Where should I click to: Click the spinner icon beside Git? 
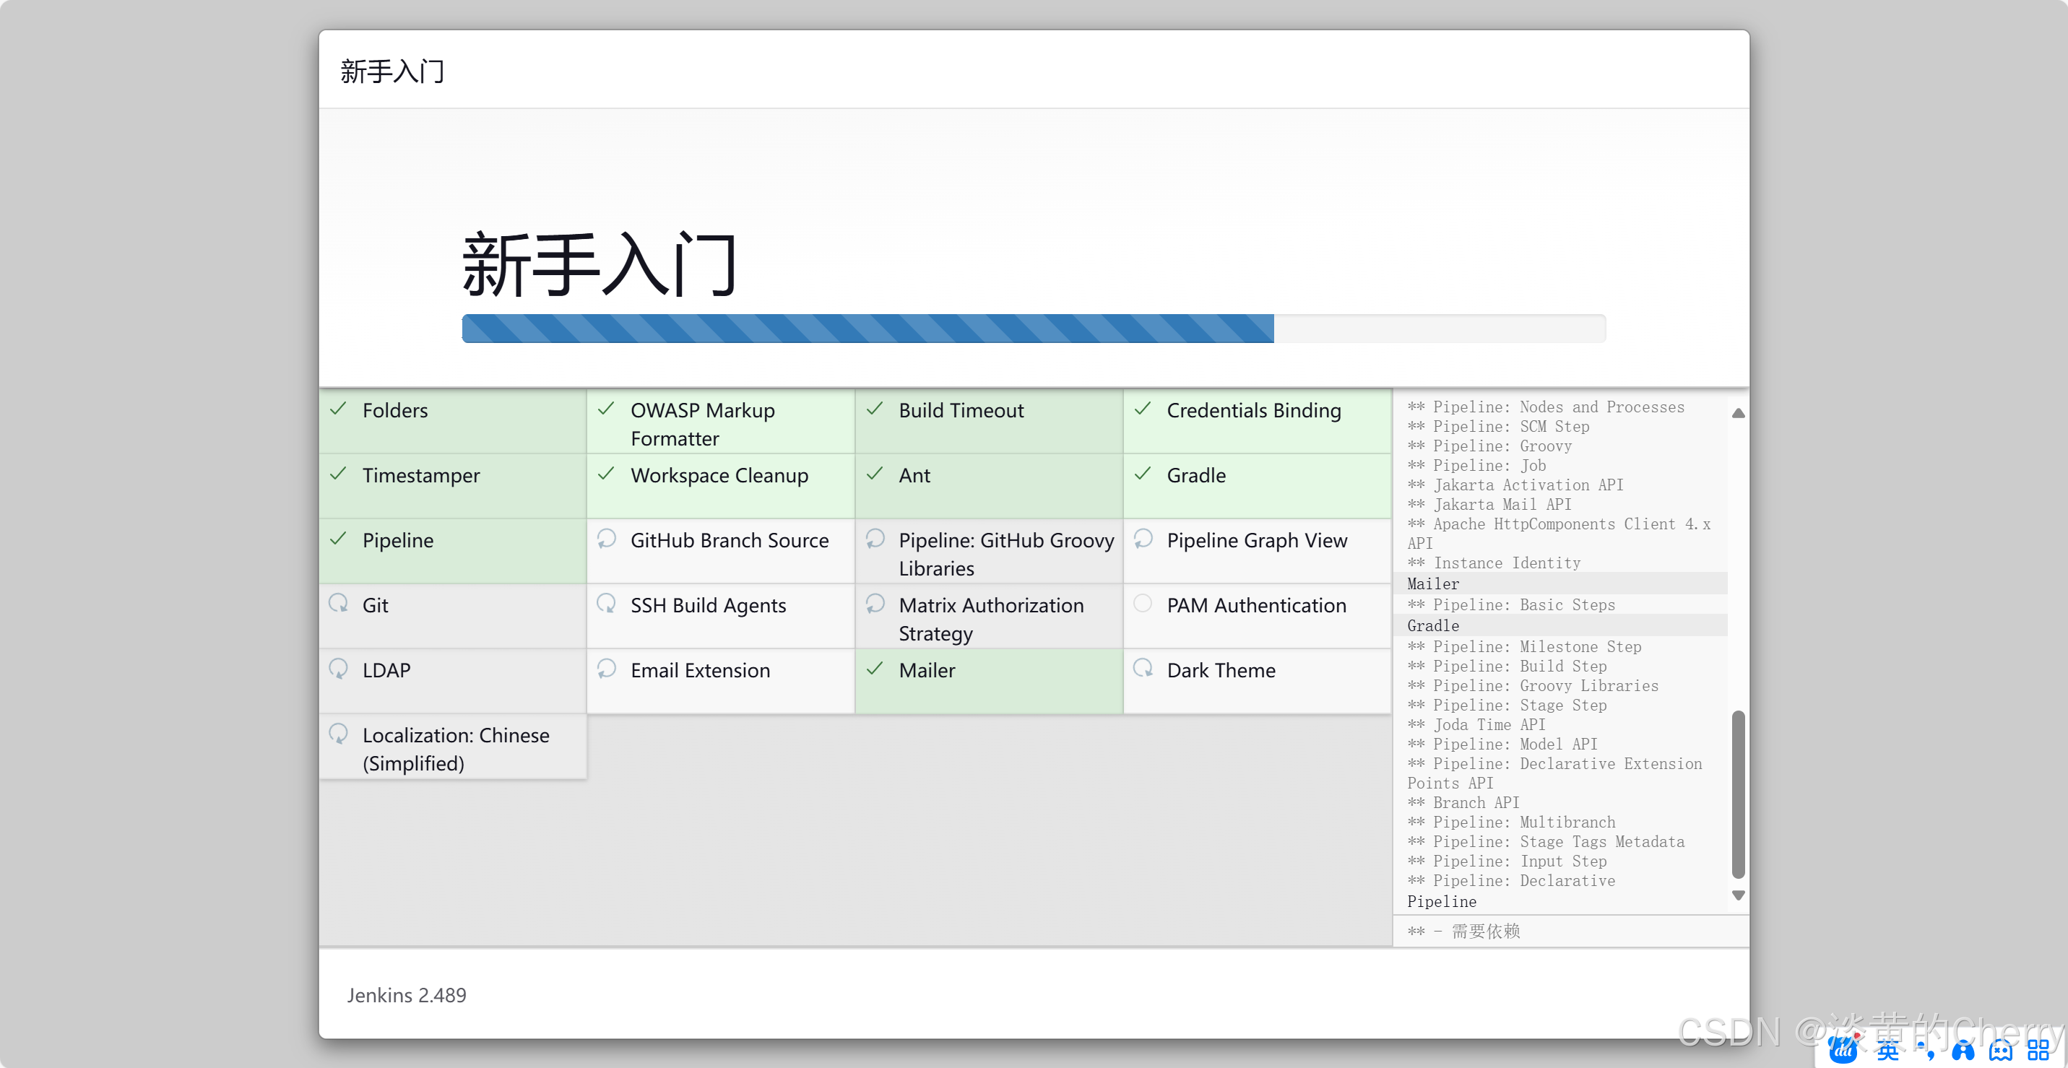point(338,603)
